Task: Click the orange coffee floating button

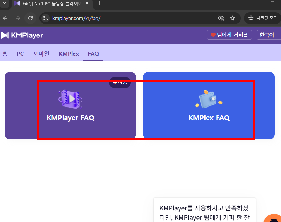Action: point(273,219)
